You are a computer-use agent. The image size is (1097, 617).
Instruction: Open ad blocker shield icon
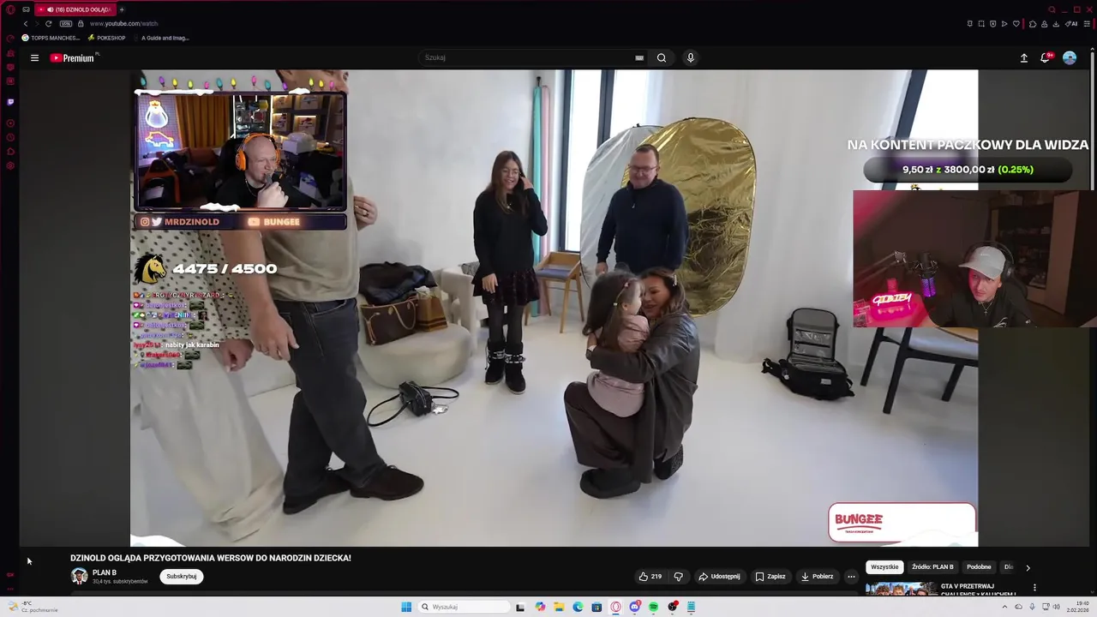click(993, 23)
